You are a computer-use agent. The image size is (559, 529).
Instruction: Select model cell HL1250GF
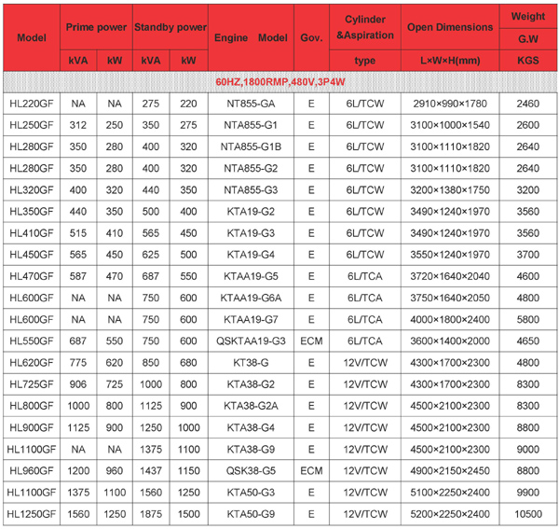32,514
